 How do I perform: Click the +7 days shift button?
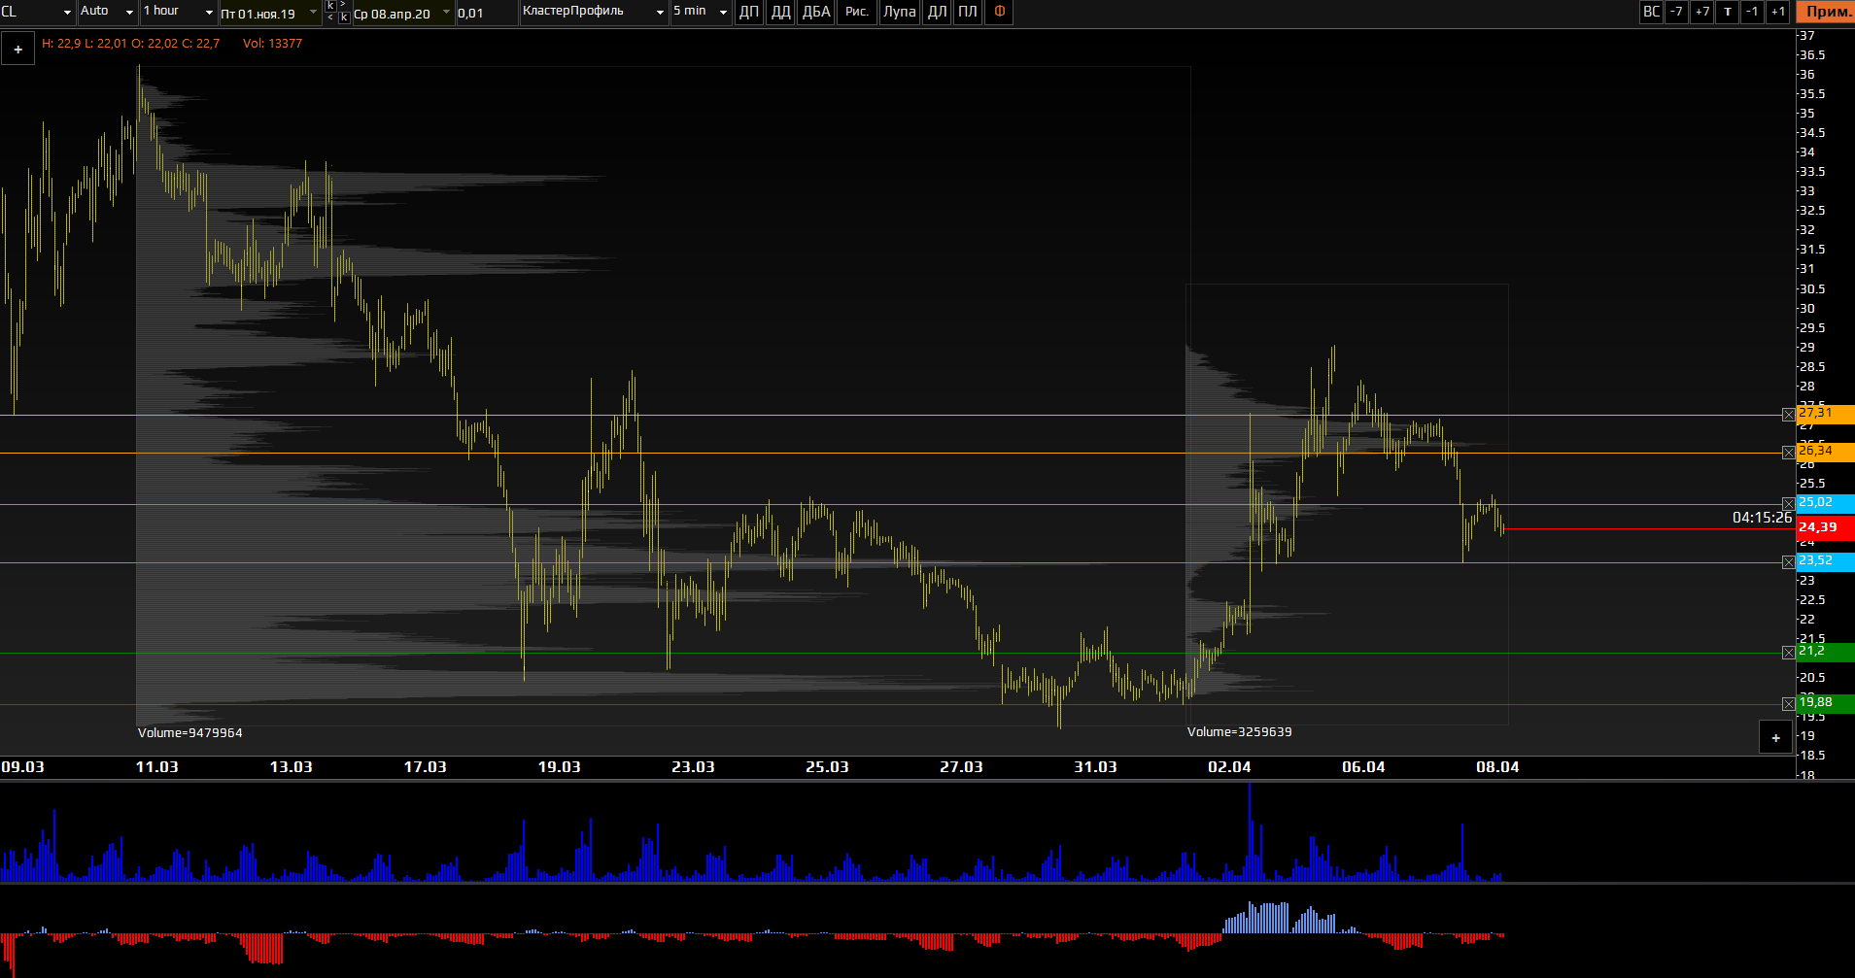tap(1701, 12)
